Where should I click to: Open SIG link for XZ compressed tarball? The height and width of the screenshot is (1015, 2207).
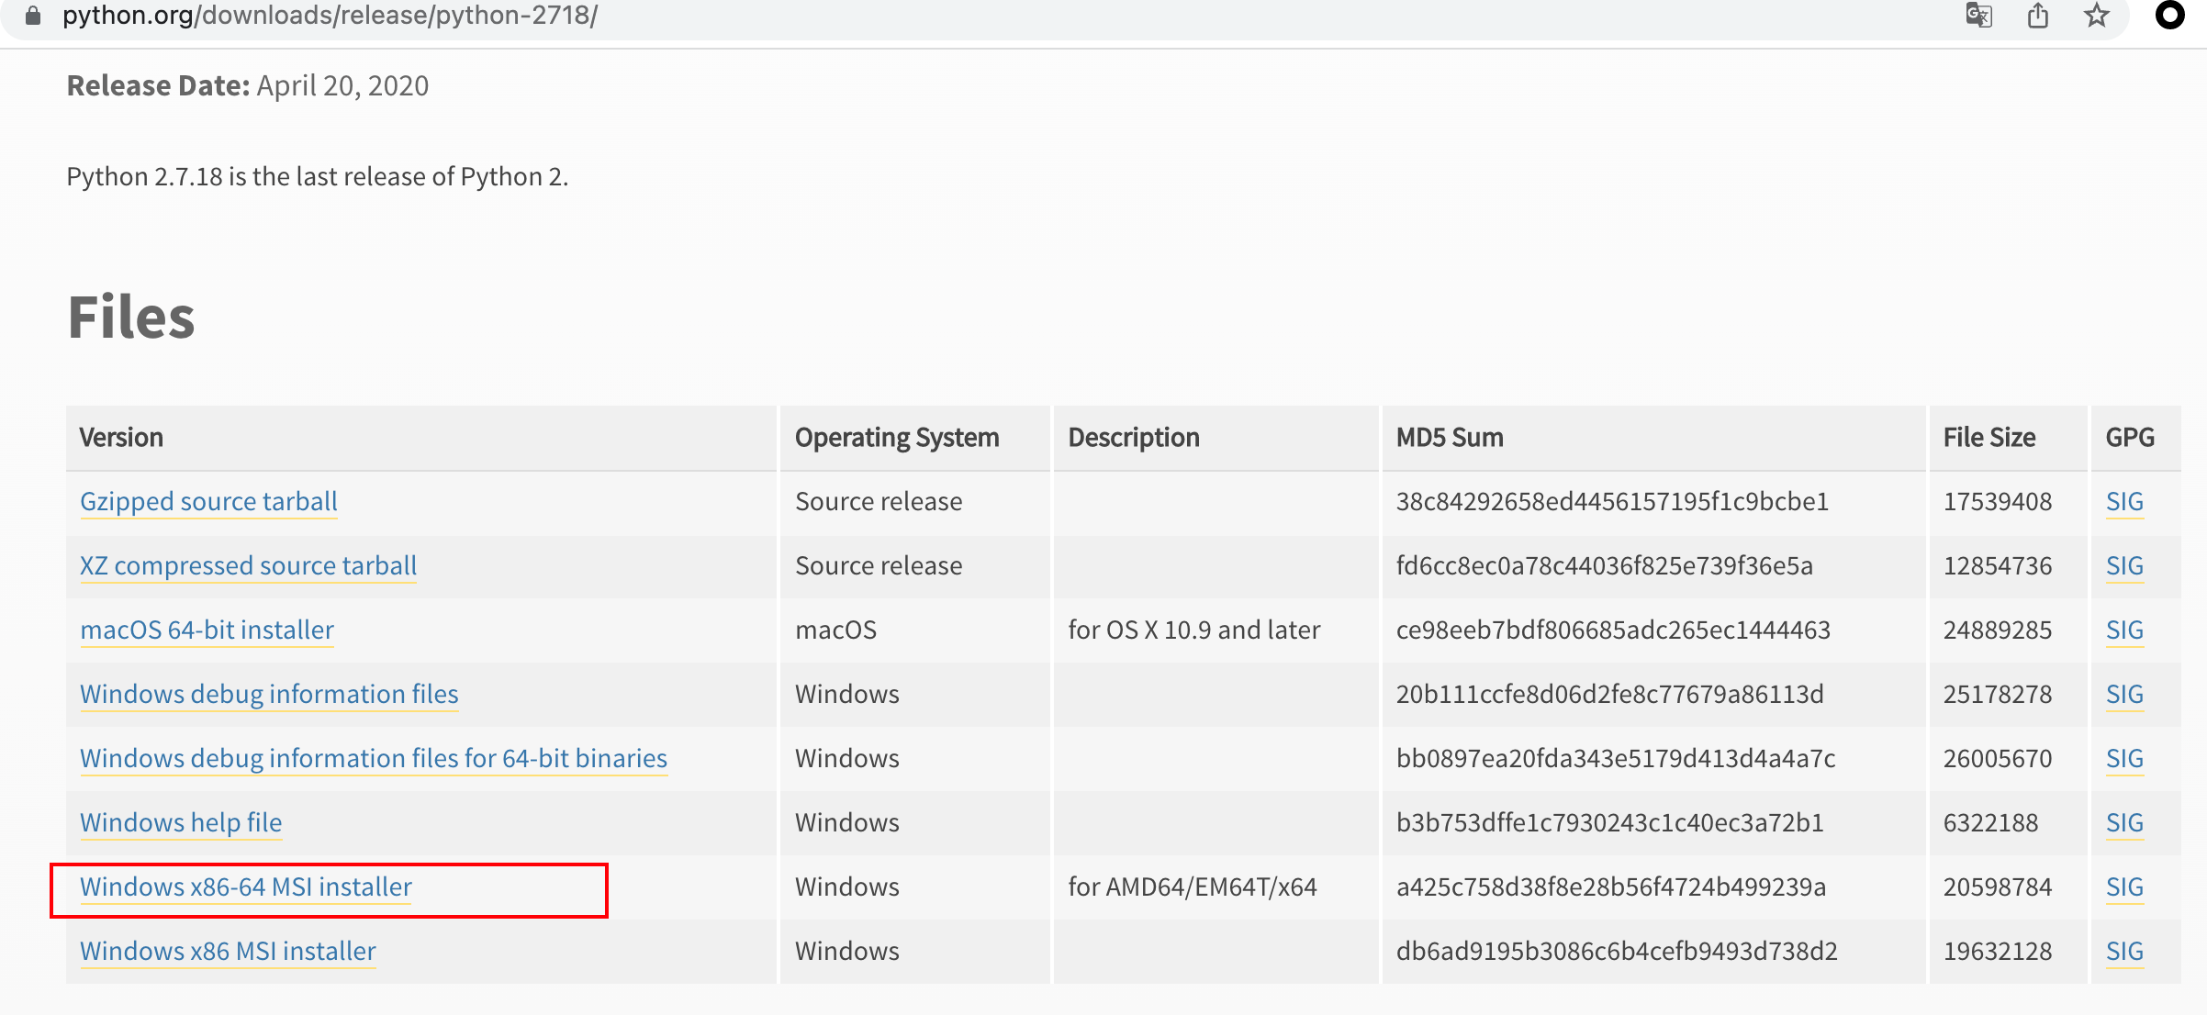[x=2124, y=566]
